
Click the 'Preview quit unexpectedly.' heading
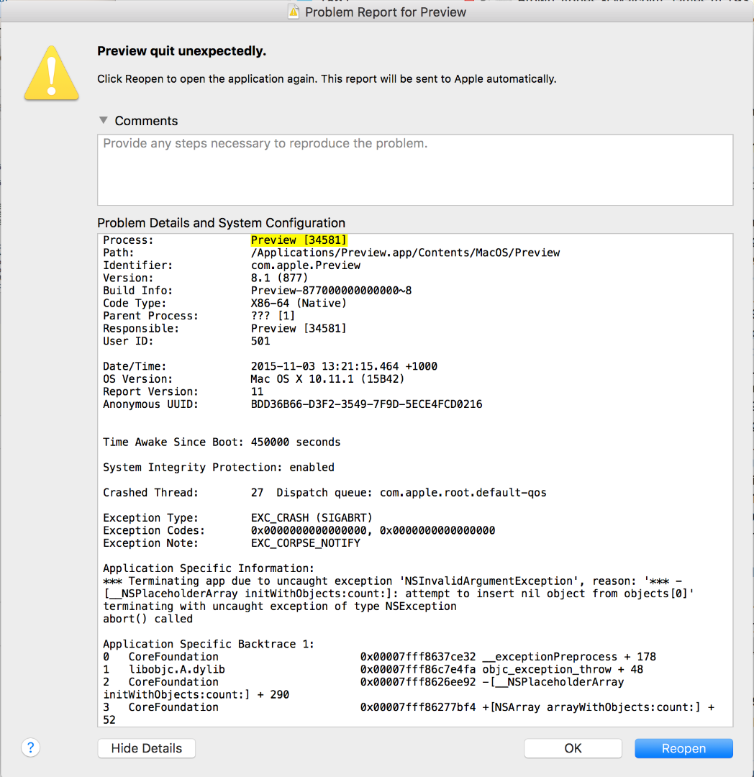tap(181, 51)
